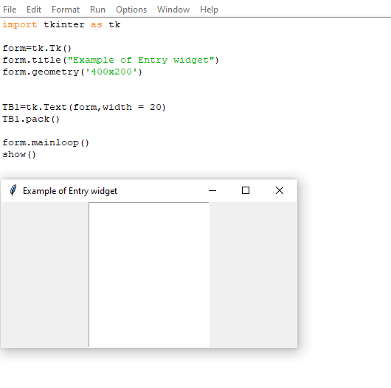Image resolution: width=391 pixels, height=388 pixels.
Task: Maximize the Example of Entry widget window
Action: click(x=246, y=191)
